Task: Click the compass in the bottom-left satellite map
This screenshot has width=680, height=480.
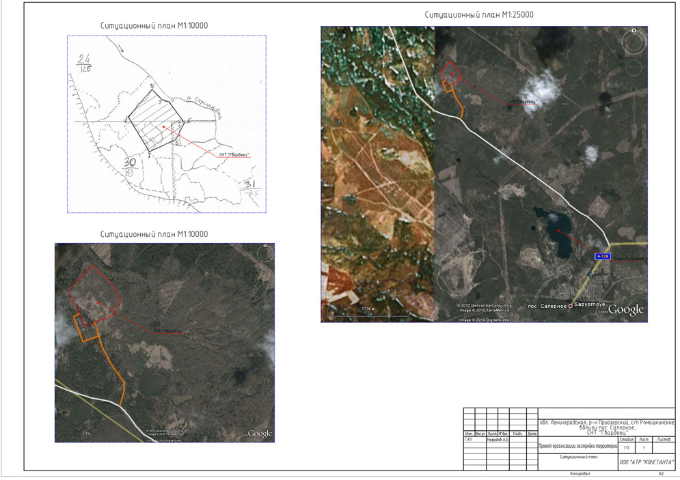Action: (264, 254)
